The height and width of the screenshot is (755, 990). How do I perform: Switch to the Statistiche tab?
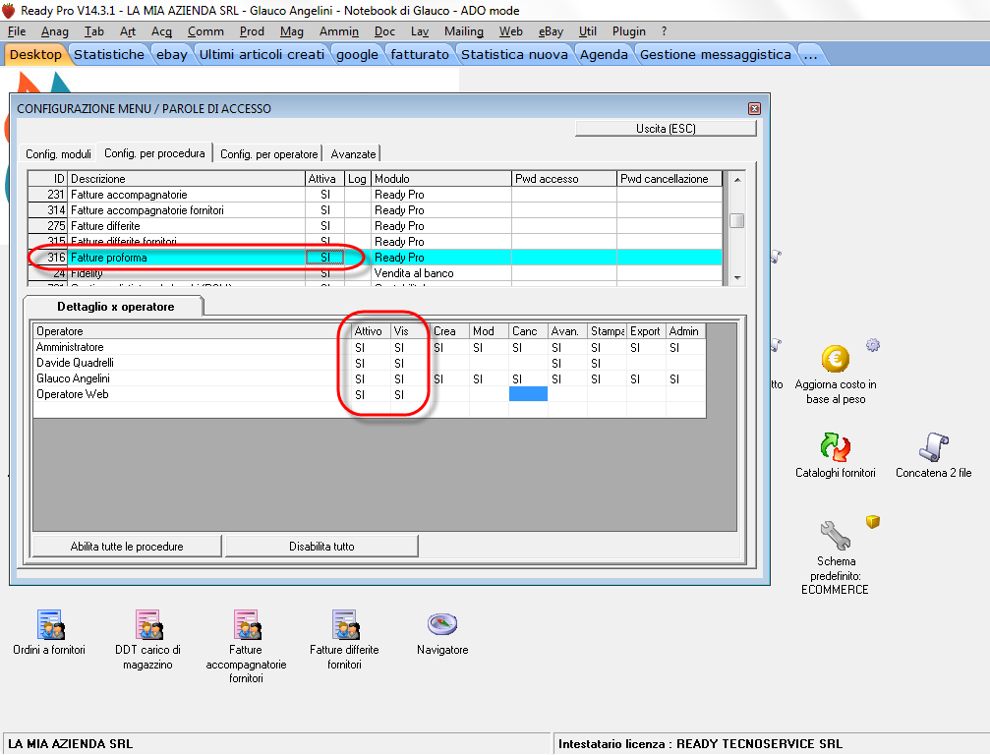point(108,54)
